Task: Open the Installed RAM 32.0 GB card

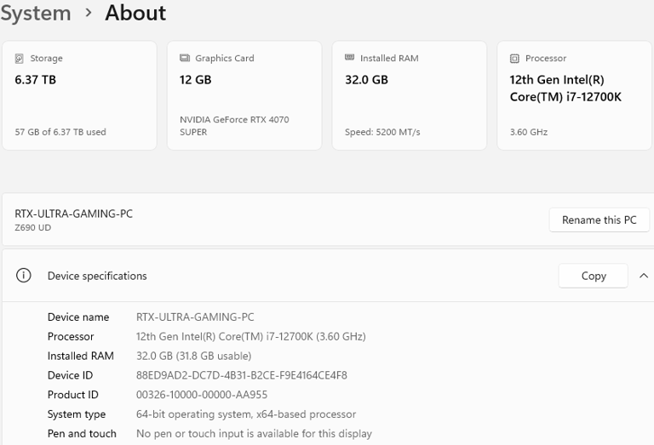Action: 409,95
